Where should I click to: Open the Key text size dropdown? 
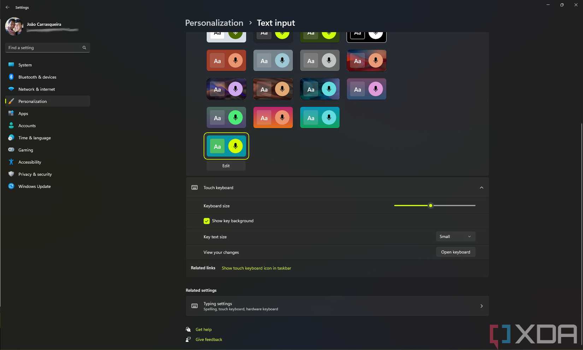click(455, 237)
